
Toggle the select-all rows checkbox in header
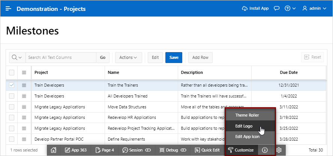click(x=12, y=72)
